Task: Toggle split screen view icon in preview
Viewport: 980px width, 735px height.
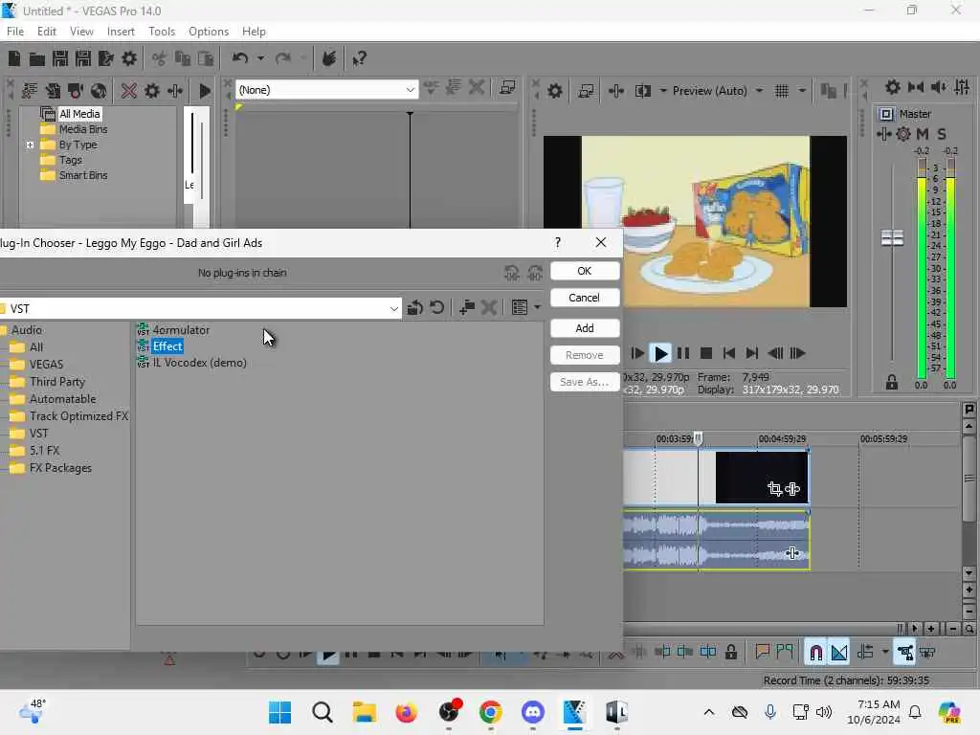Action: tap(642, 91)
